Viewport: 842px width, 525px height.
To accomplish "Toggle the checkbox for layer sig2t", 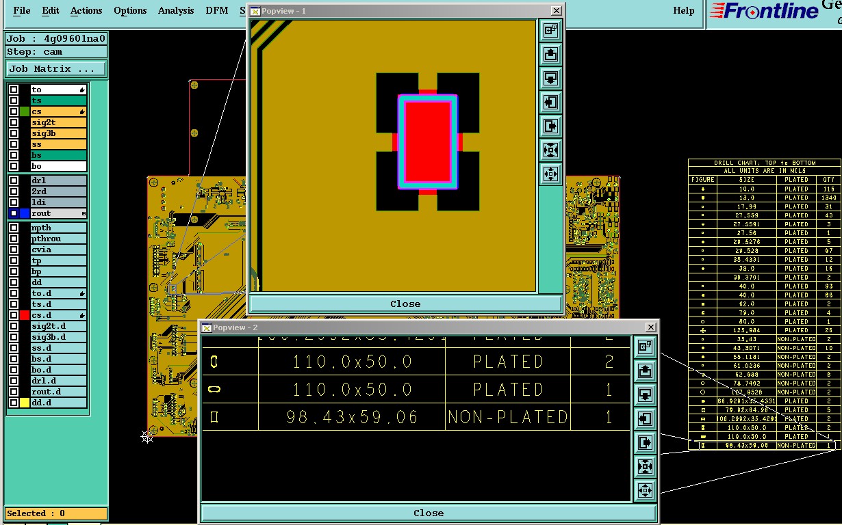I will [x=14, y=122].
